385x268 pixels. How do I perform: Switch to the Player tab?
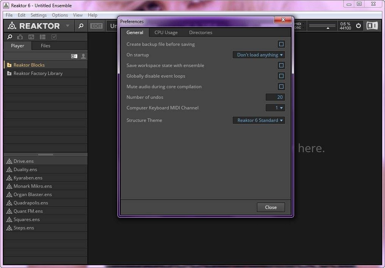point(17,45)
